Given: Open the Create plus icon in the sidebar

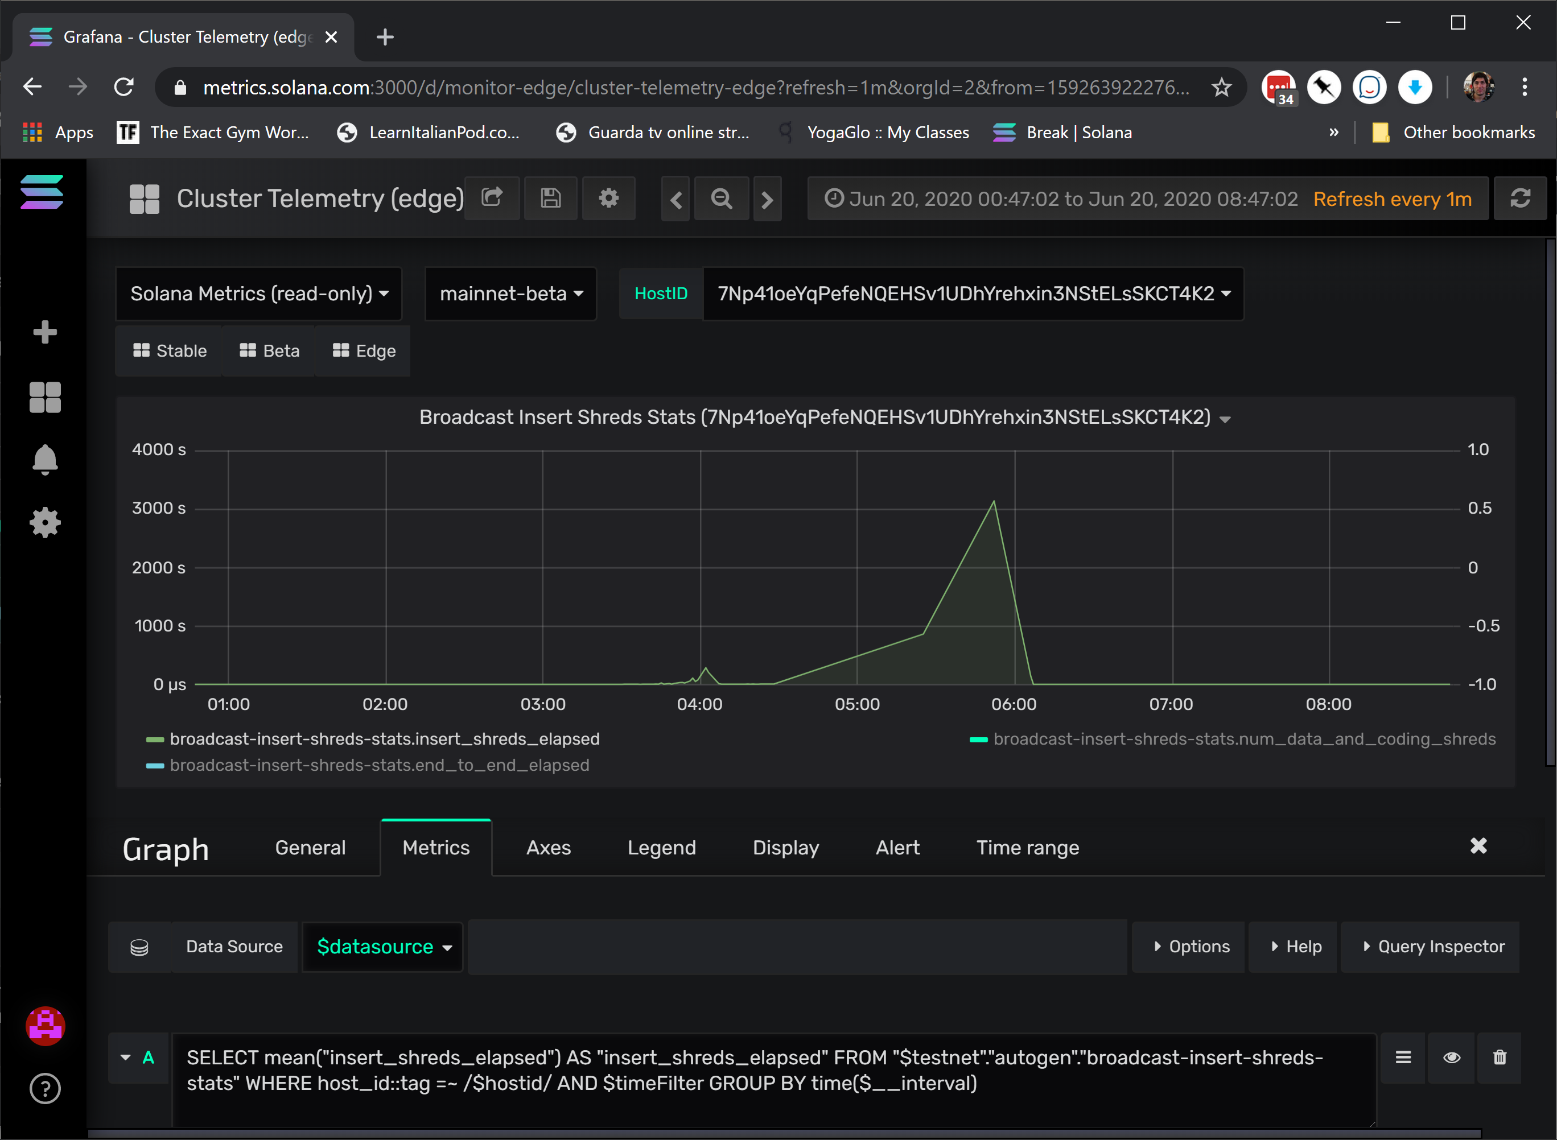Looking at the screenshot, I should click(x=44, y=332).
